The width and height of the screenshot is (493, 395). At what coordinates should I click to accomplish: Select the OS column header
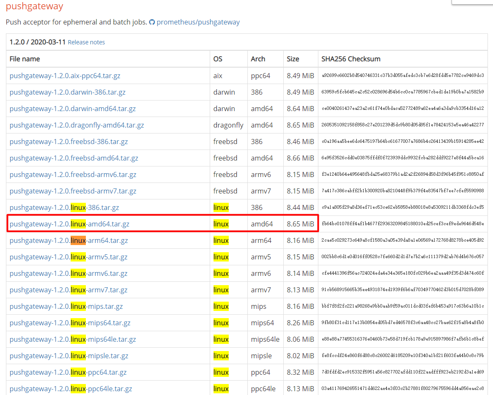217,59
